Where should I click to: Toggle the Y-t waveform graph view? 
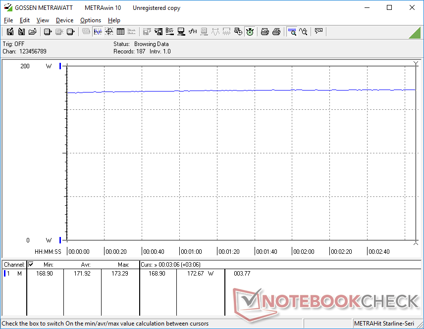[98, 32]
